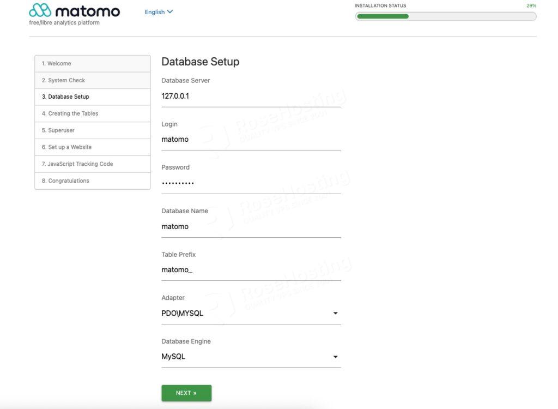Click the Database Engine label
558x409 pixels.
click(x=186, y=341)
